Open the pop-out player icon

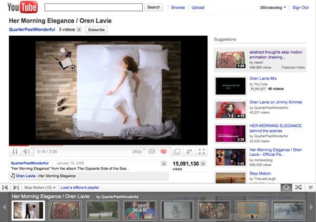tap(189, 152)
